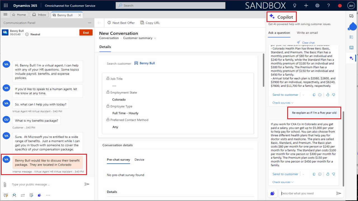Click the consult agent icon
The height and width of the screenshot is (201, 358).
click(14, 195)
